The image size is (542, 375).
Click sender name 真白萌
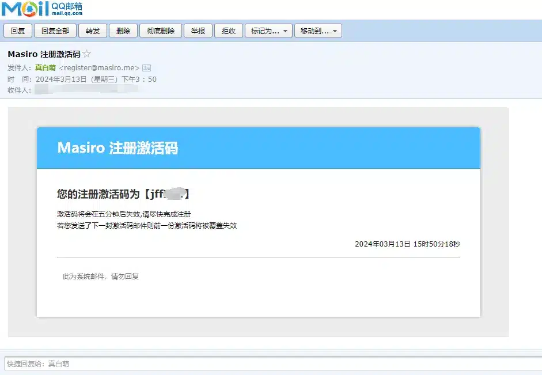tap(46, 68)
